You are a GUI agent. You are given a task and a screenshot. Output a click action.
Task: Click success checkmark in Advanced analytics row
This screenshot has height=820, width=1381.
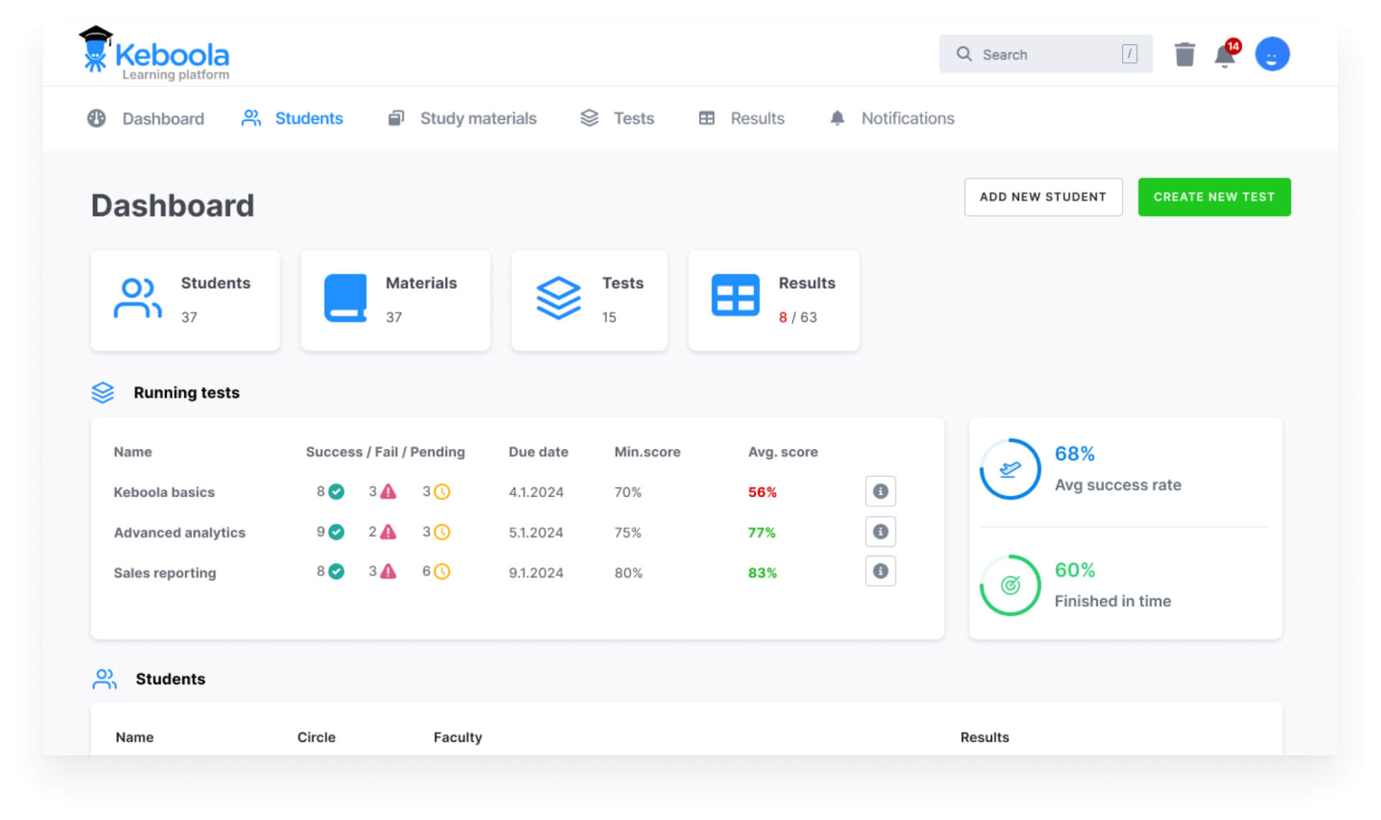336,532
